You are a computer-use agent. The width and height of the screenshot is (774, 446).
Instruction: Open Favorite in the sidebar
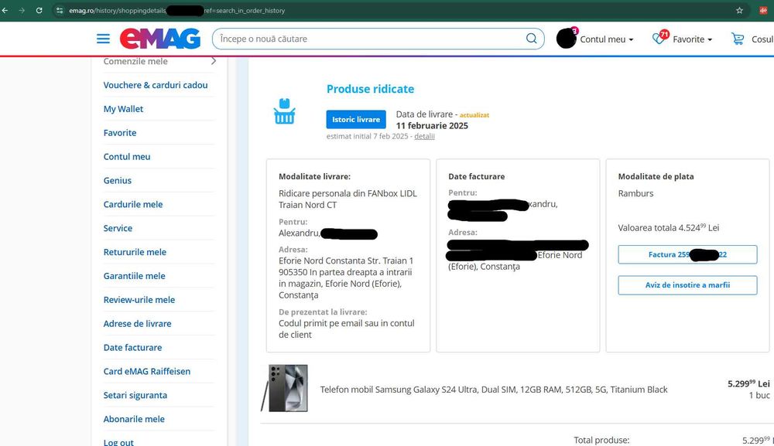[120, 133]
